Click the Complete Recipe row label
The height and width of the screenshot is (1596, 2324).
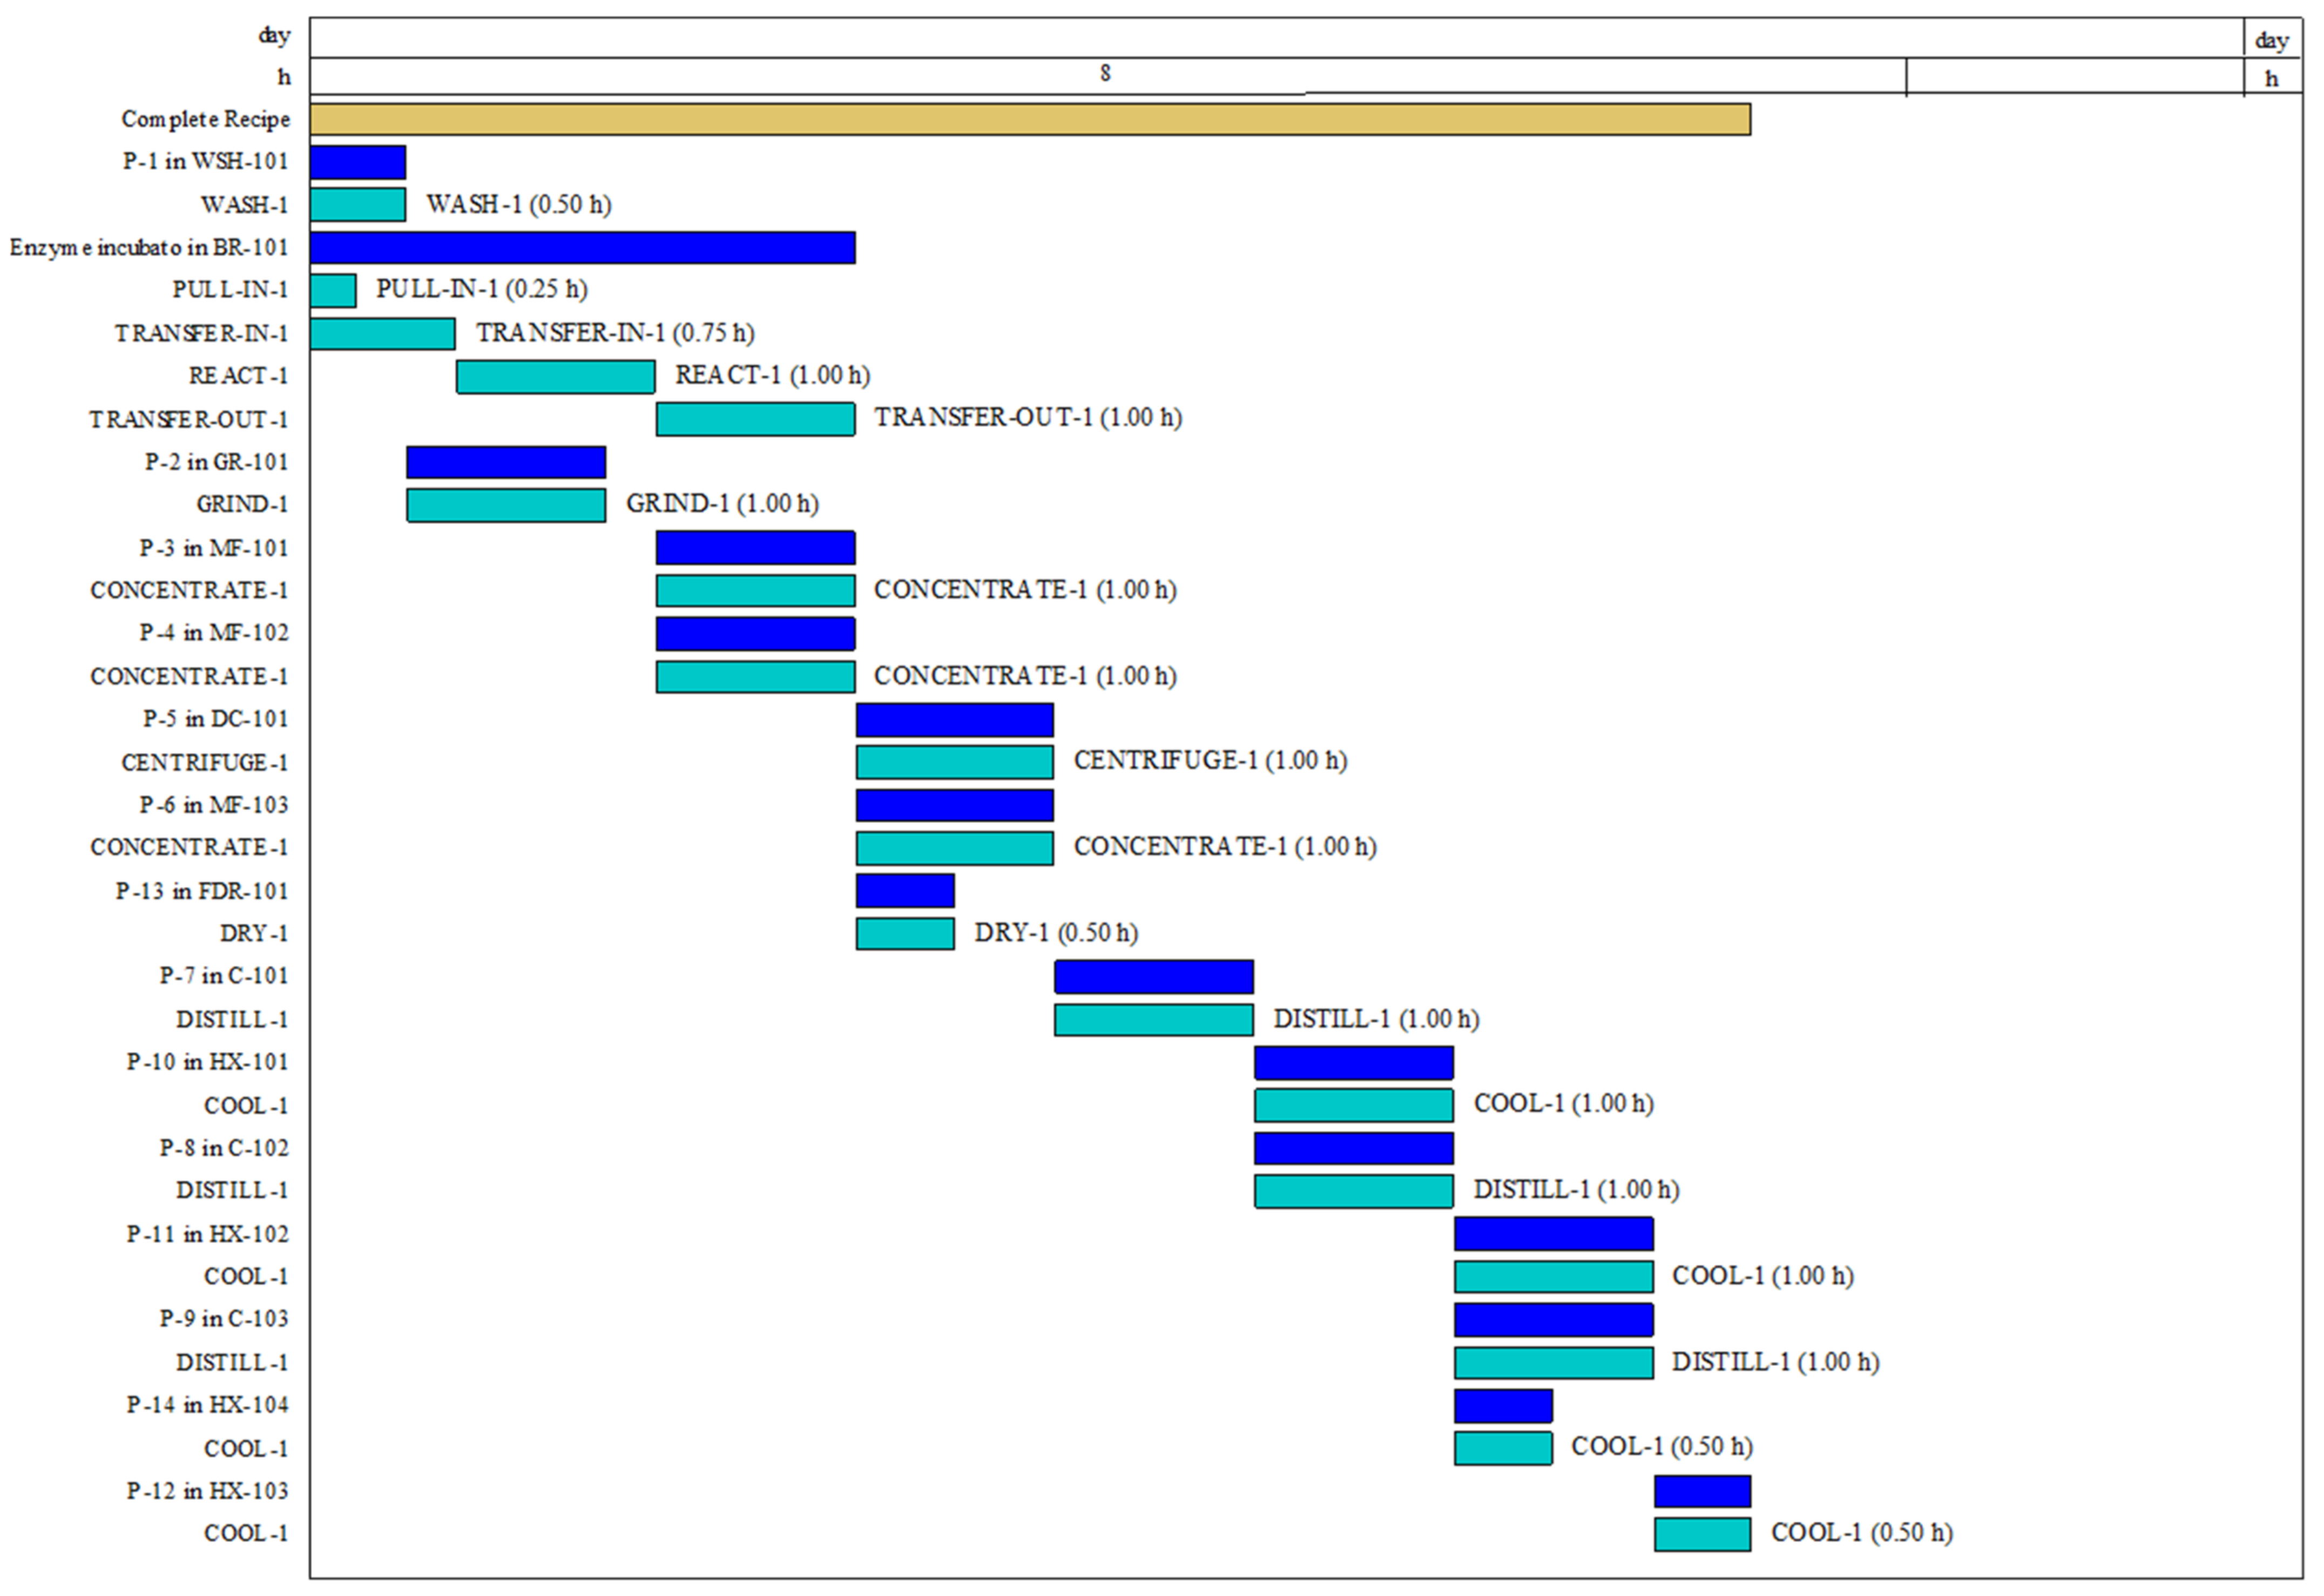pyautogui.click(x=205, y=119)
